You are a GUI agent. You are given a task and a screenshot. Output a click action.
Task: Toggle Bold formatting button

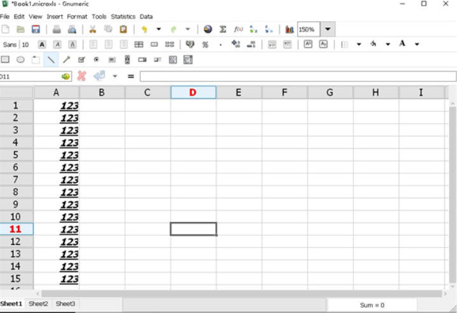click(42, 45)
